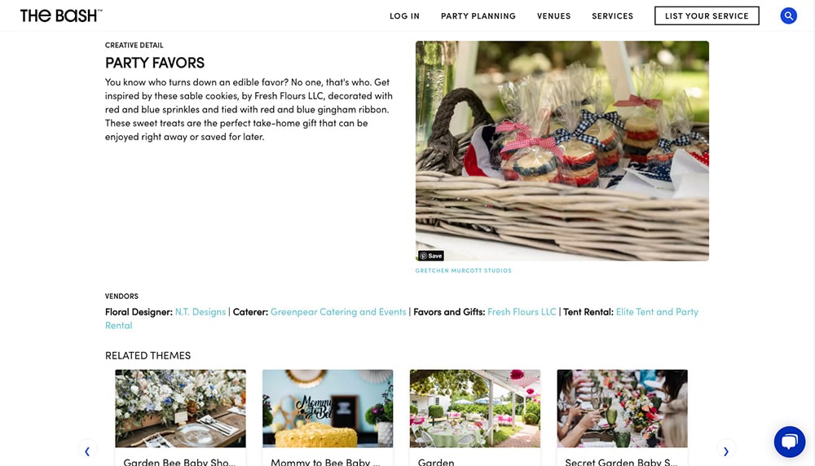This screenshot has width=815, height=466.
Task: Open the Venues menu
Action: tap(553, 16)
